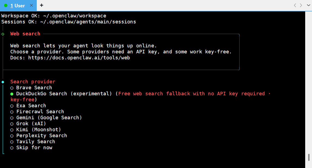
Task: Open a new tab with plus icon
Action: click(x=41, y=5)
